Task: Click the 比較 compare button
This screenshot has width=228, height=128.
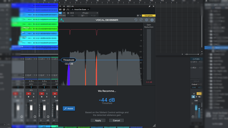Action: 72,16
